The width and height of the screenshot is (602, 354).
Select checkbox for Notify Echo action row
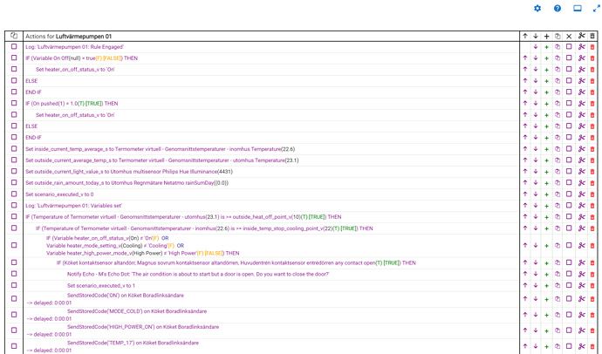tap(14, 274)
